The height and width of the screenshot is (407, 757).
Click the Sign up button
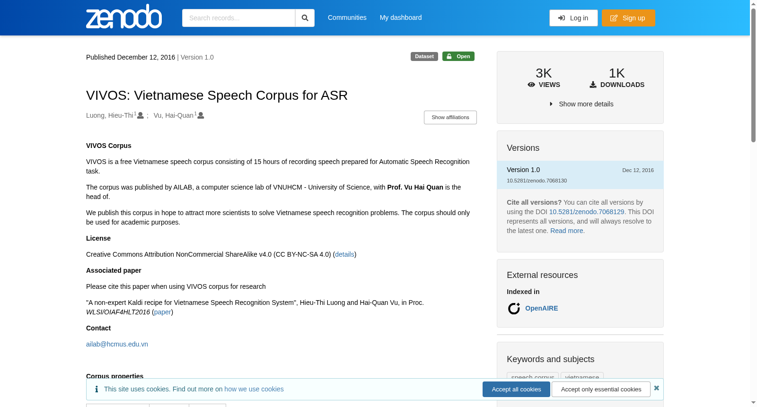click(628, 18)
